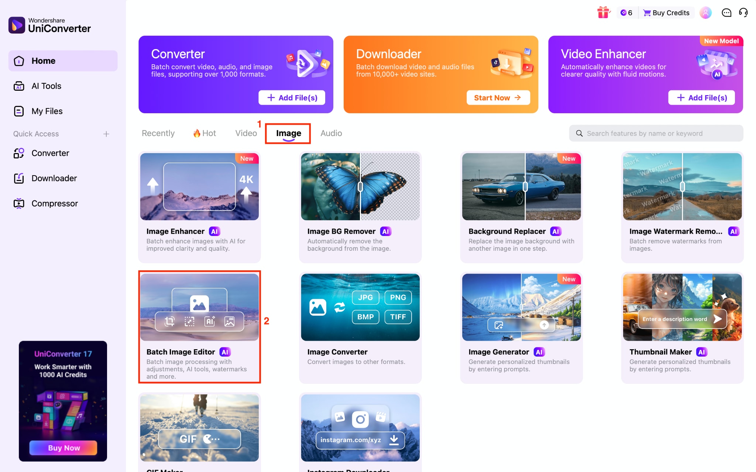Image resolution: width=756 pixels, height=472 pixels.
Task: Open the Batch Image Editor thumbnail
Action: pyautogui.click(x=199, y=307)
